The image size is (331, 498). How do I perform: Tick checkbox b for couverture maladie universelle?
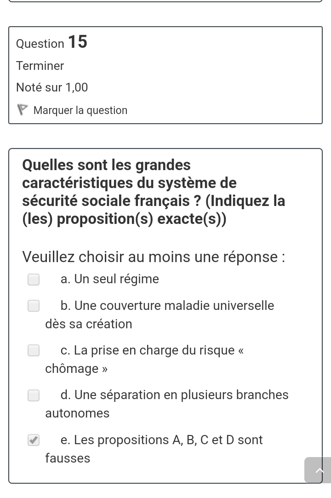(33, 306)
